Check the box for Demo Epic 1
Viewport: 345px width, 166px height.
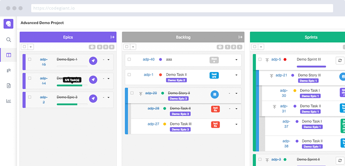coord(30,59)
